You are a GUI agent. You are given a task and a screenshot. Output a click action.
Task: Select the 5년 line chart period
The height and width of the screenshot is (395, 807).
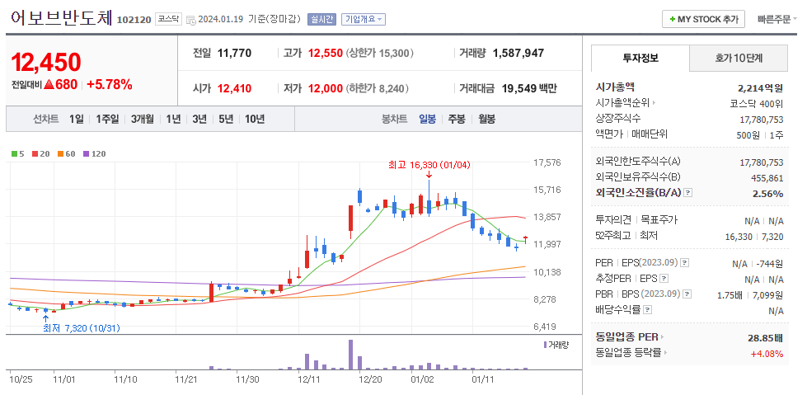[x=225, y=119]
